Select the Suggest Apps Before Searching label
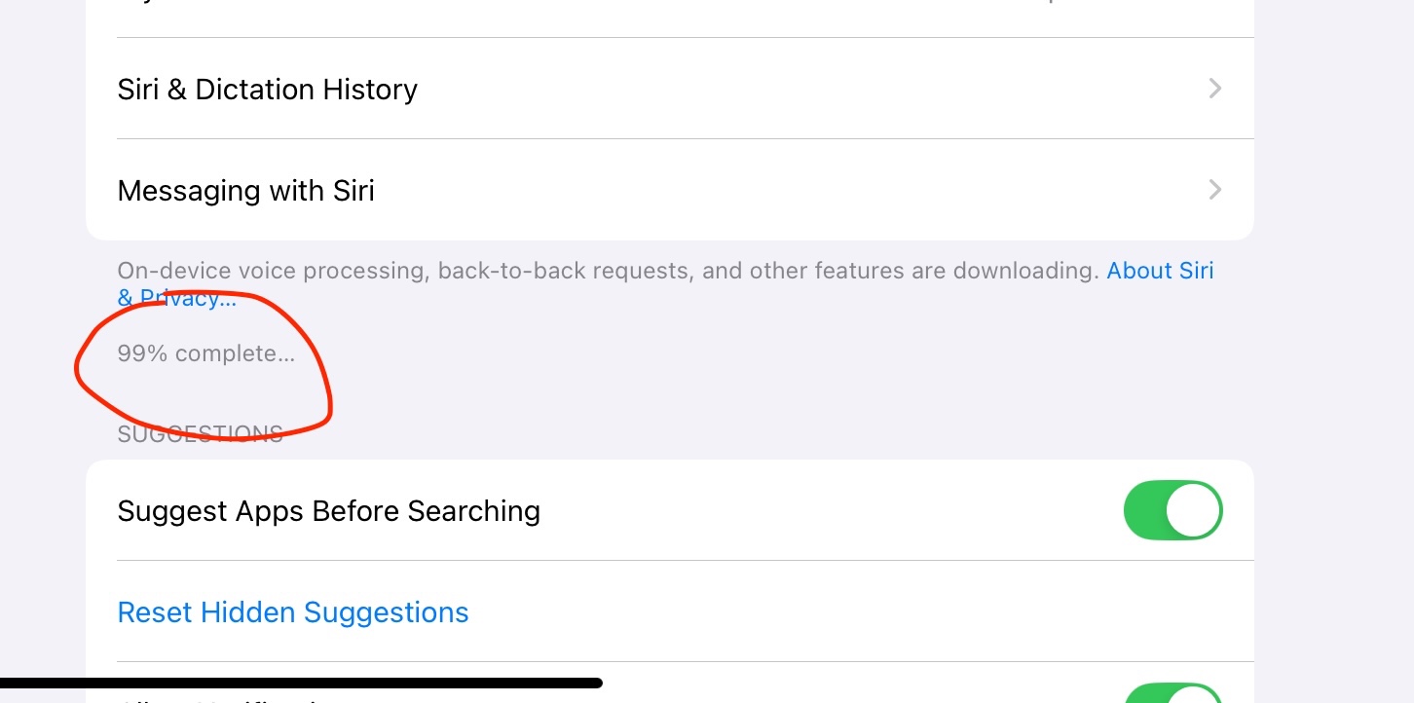This screenshot has width=1414, height=703. point(328,511)
